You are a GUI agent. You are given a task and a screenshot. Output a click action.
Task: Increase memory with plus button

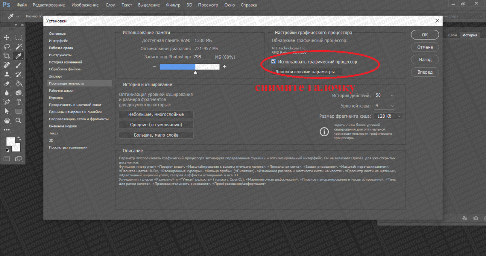click(224, 67)
